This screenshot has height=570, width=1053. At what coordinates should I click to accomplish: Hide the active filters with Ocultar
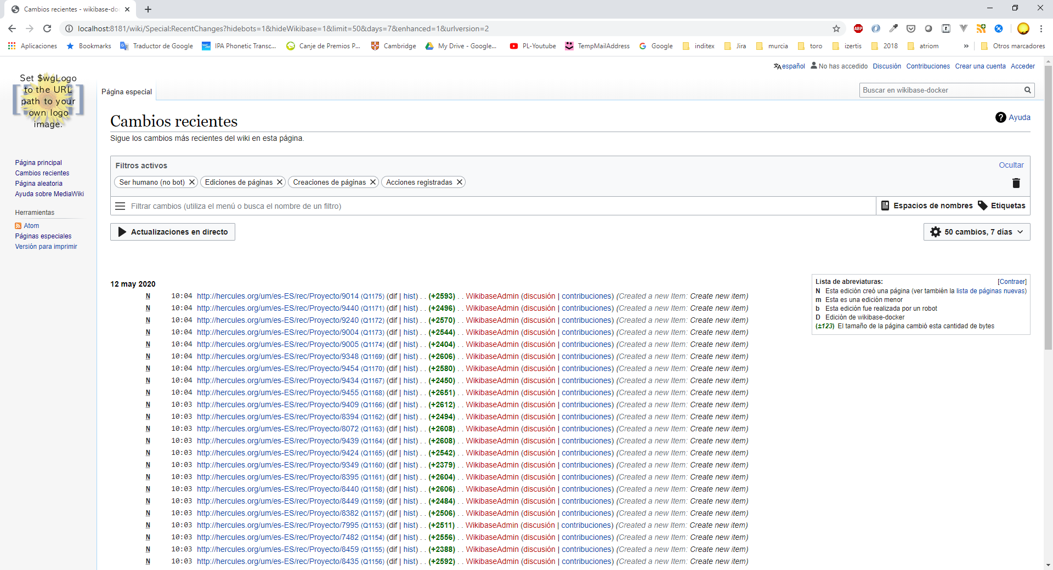pos(1011,165)
